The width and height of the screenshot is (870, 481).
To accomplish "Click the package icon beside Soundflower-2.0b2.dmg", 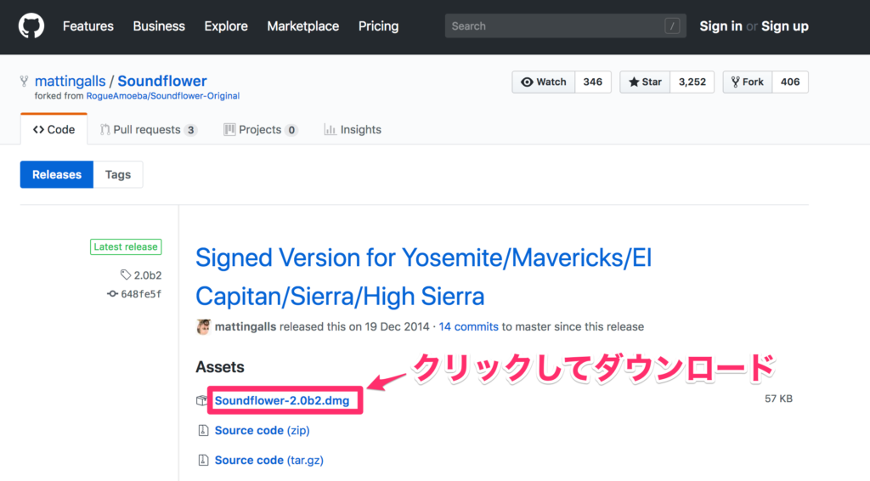I will coord(201,400).
